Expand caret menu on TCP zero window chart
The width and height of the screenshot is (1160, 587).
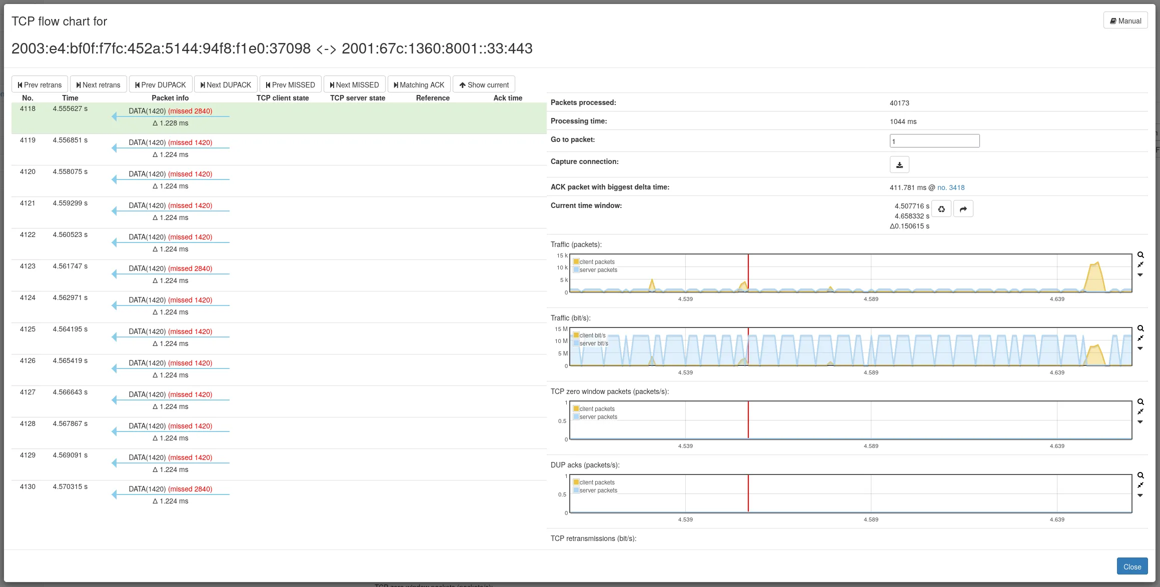(x=1140, y=422)
